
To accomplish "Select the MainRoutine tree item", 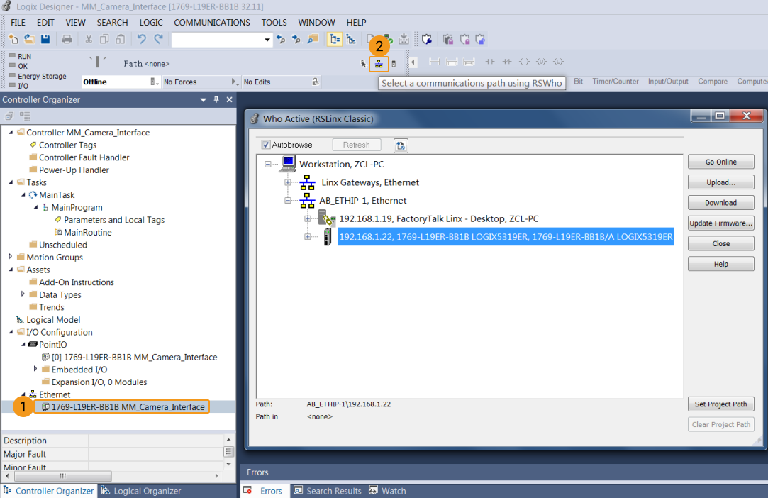I will 88,232.
